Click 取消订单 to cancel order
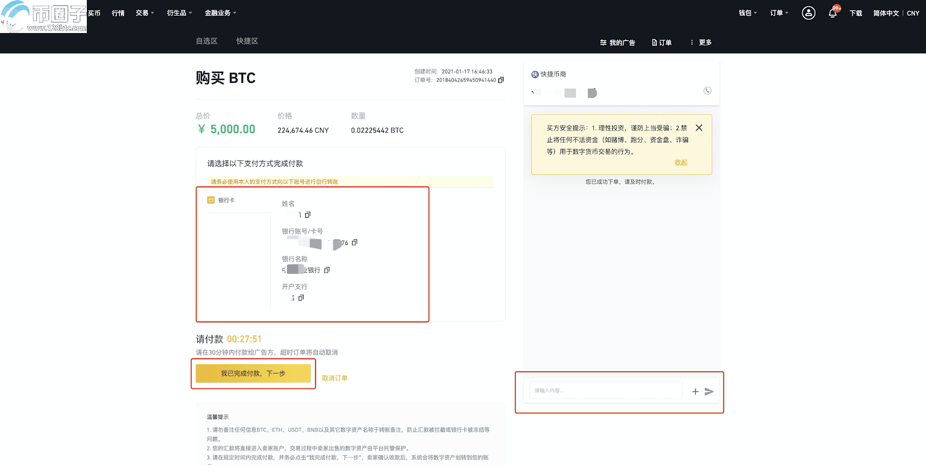The image size is (926, 465). [335, 378]
